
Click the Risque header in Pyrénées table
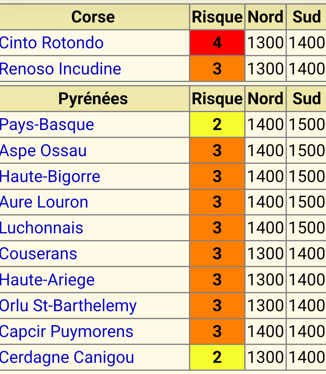pos(217,99)
